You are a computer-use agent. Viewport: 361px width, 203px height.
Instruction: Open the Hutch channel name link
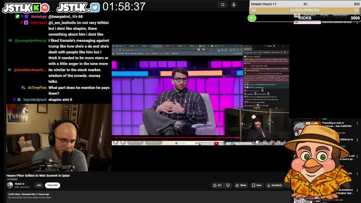(x=18, y=184)
